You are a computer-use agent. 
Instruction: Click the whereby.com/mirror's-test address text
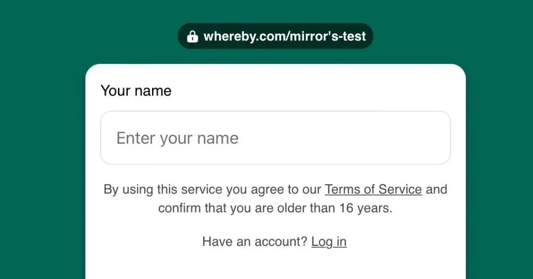(285, 36)
